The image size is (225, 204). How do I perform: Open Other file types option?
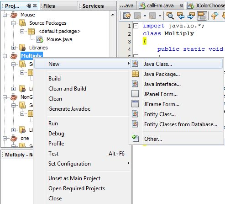coord(176,139)
